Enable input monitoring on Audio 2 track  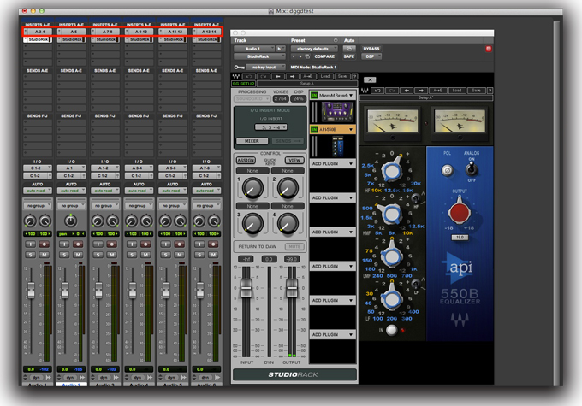point(64,244)
